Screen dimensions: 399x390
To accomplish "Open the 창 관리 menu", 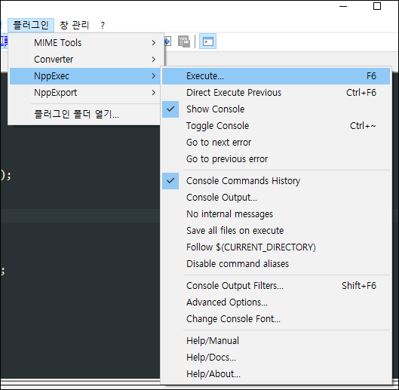I will pyautogui.click(x=75, y=25).
